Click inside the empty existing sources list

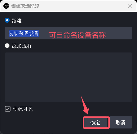click(68, 77)
